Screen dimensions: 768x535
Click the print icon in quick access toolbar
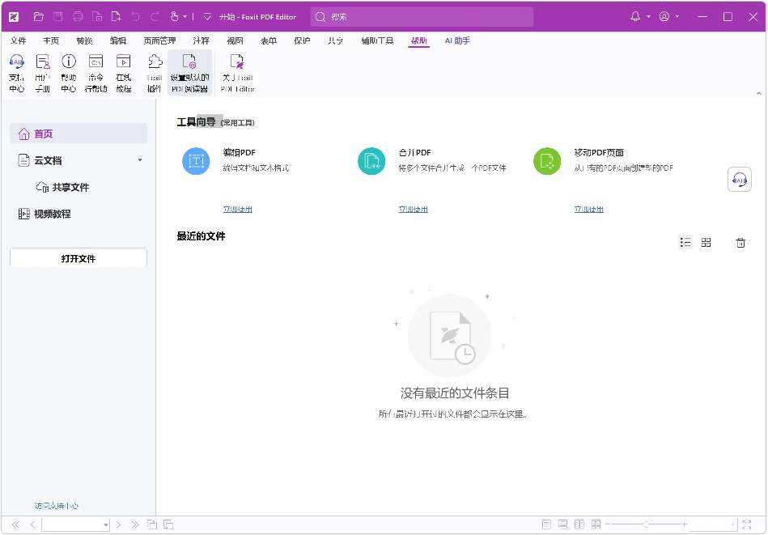(x=78, y=17)
